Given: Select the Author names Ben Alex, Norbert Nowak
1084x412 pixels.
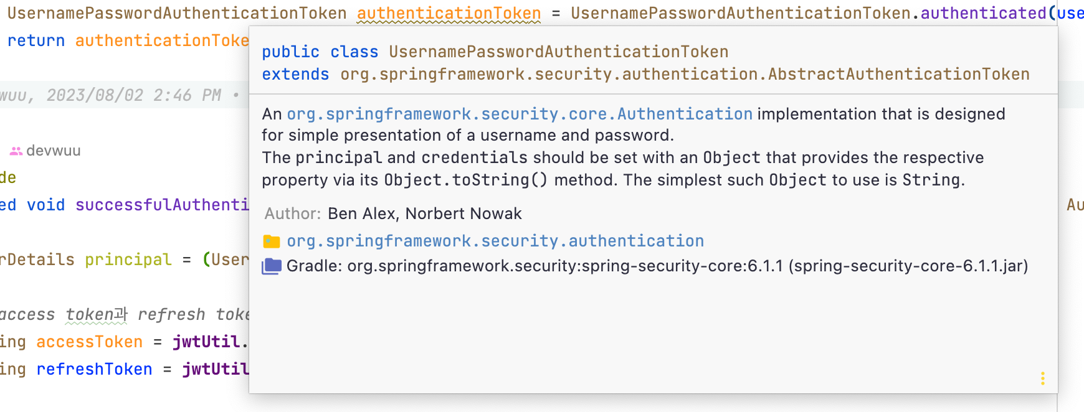Looking at the screenshot, I should (425, 213).
